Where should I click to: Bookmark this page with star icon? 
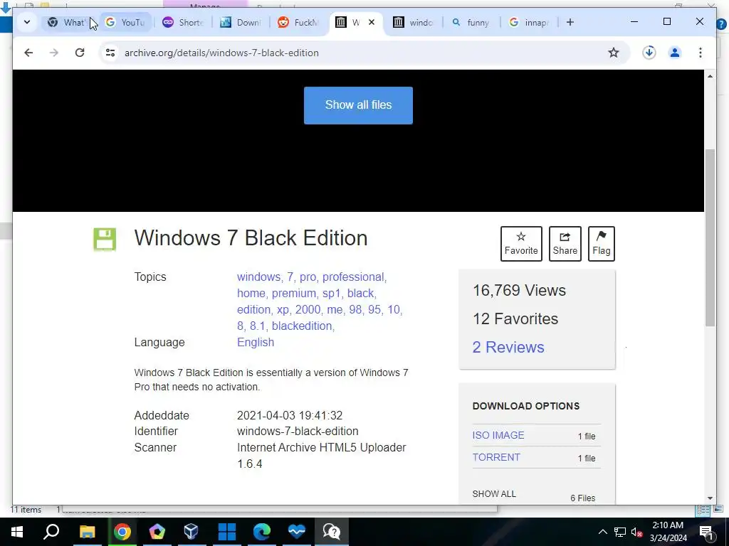coord(614,53)
